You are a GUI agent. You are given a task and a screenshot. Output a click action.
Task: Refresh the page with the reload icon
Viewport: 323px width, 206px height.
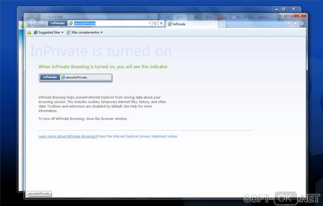point(155,23)
